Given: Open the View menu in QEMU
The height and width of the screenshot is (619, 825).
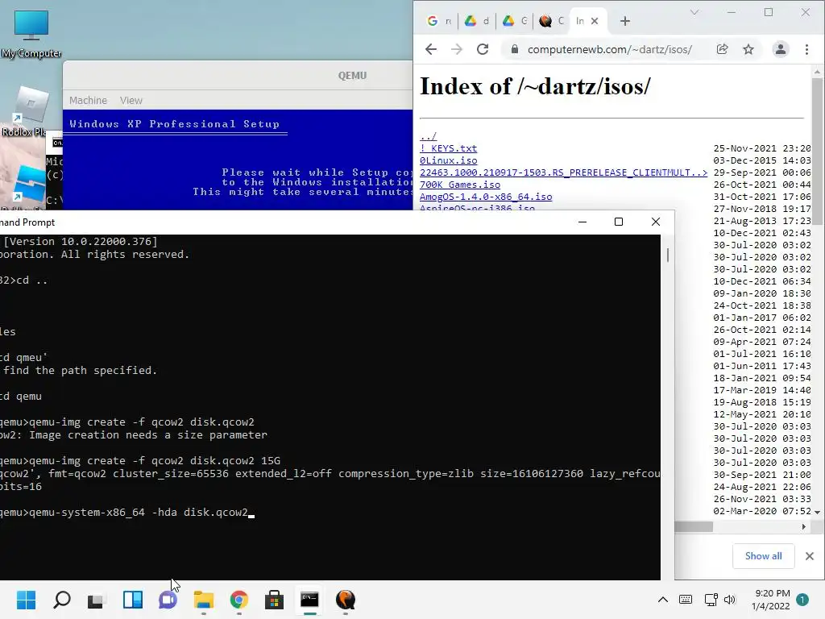Looking at the screenshot, I should (x=131, y=100).
